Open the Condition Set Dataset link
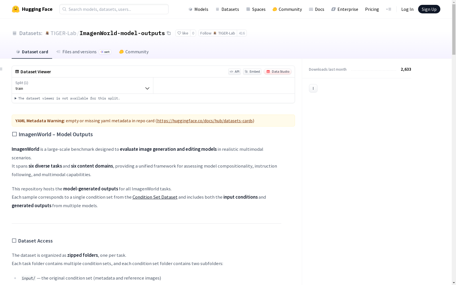Screen dimensions: 456x285 click(x=155, y=197)
